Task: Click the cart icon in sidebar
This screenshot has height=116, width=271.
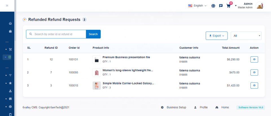Action: pos(10,49)
